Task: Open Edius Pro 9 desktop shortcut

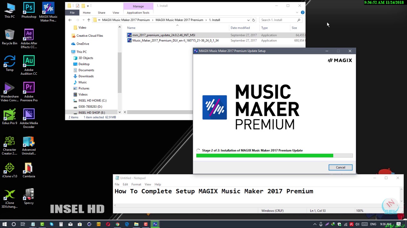Action: [10, 117]
